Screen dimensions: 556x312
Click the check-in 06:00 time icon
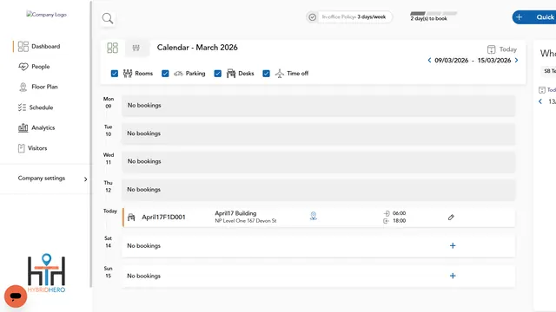pyautogui.click(x=387, y=213)
